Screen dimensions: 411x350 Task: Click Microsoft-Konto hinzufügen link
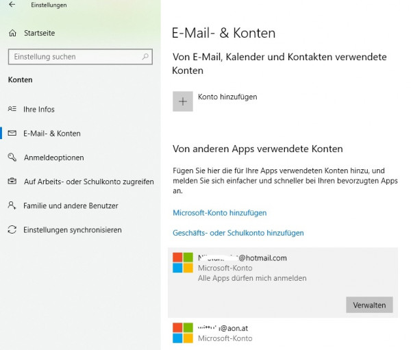(x=220, y=212)
